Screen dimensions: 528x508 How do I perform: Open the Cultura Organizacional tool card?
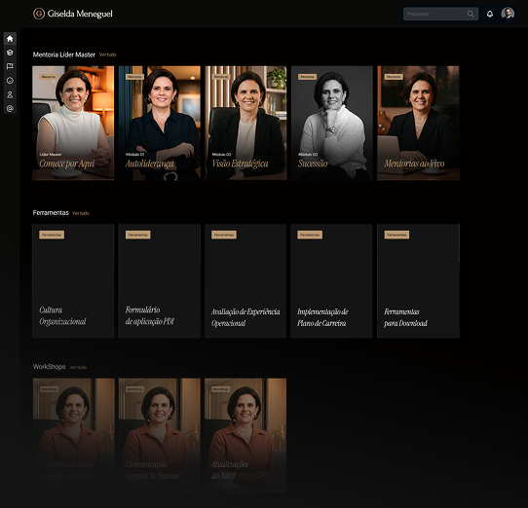73,281
